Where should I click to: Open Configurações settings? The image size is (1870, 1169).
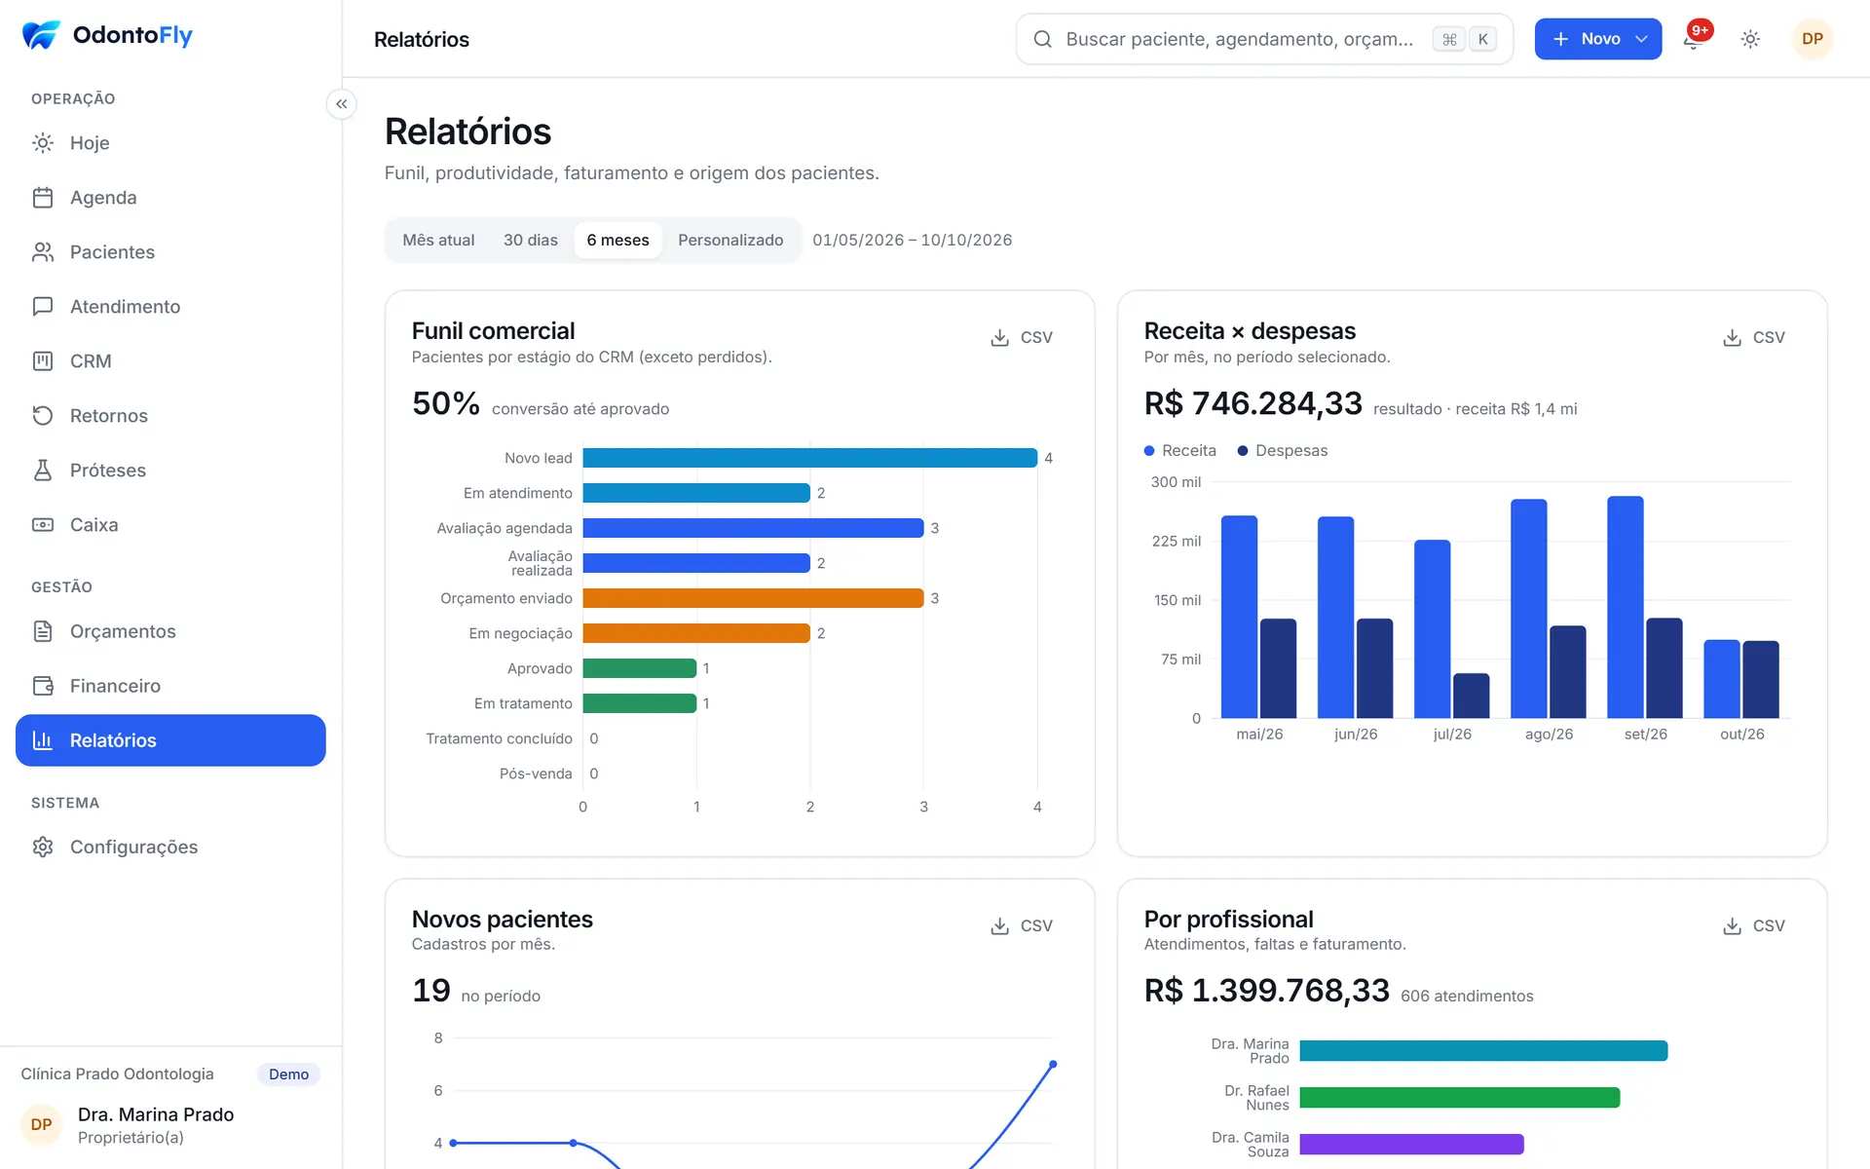point(170,848)
